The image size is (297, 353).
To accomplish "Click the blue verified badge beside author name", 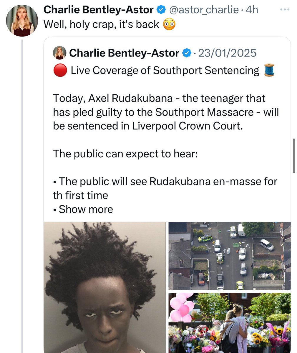I will (x=161, y=10).
